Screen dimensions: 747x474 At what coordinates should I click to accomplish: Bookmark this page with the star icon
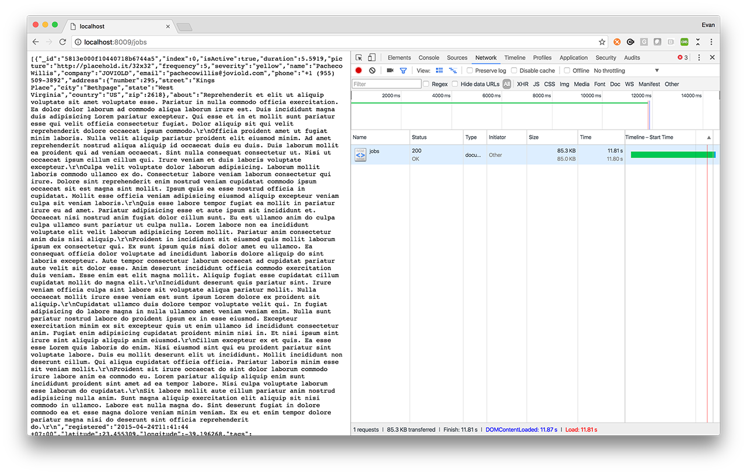pyautogui.click(x=602, y=42)
